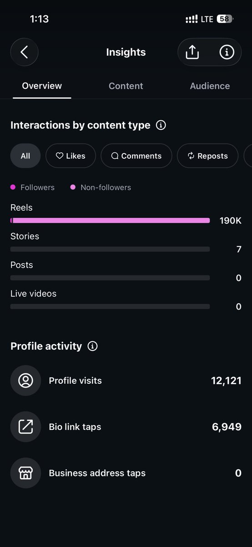Tap the battery indicator in status bar
Image resolution: width=252 pixels, height=547 pixels.
coord(225,19)
